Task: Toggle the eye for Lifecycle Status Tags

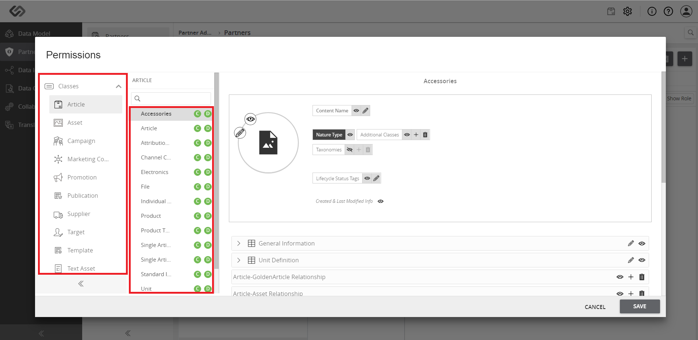Action: 367,178
